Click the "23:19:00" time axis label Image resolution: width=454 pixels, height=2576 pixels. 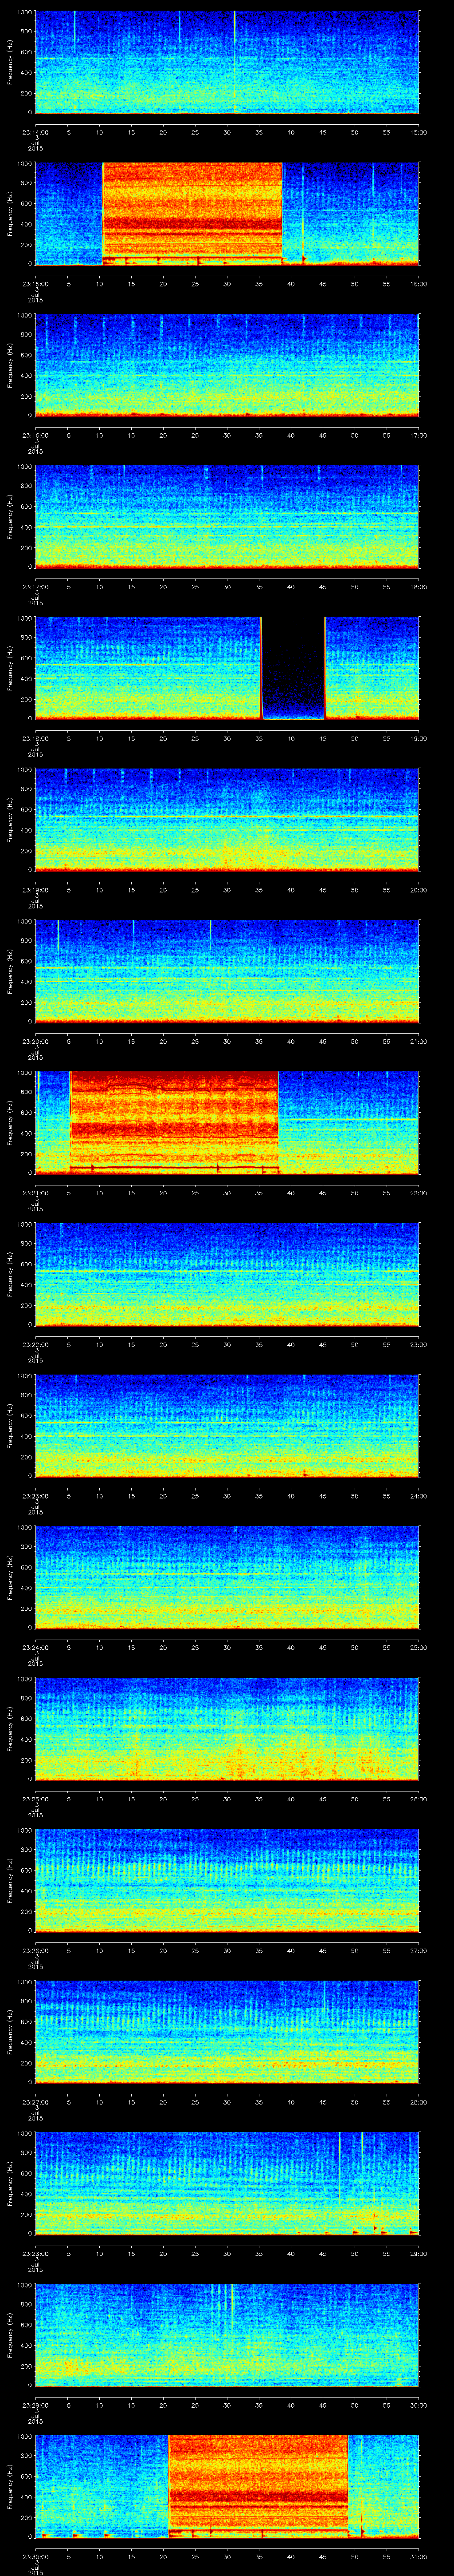coord(36,890)
